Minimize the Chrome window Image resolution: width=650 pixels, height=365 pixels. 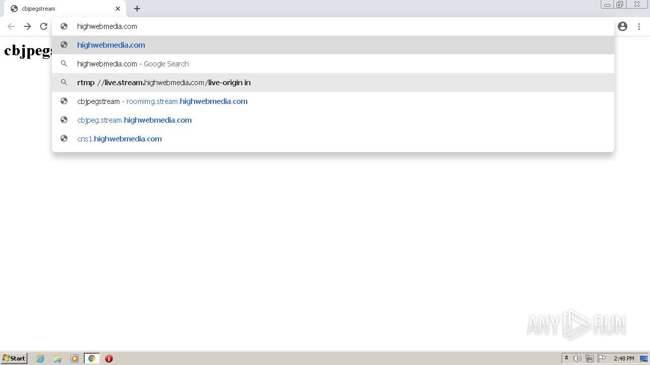pos(607,5)
